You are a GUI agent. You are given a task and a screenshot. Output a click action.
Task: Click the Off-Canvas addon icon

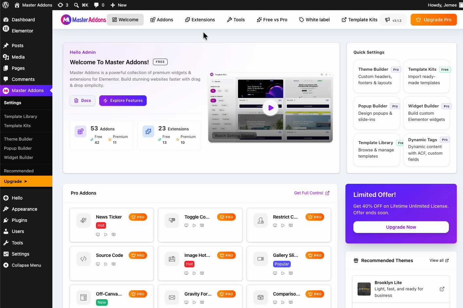click(83, 298)
